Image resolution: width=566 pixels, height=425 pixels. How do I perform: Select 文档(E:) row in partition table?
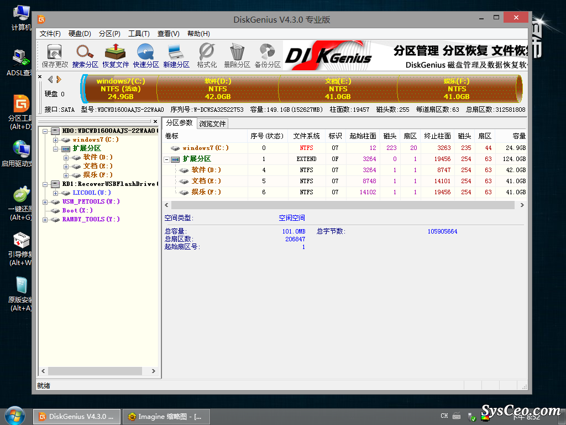[344, 181]
